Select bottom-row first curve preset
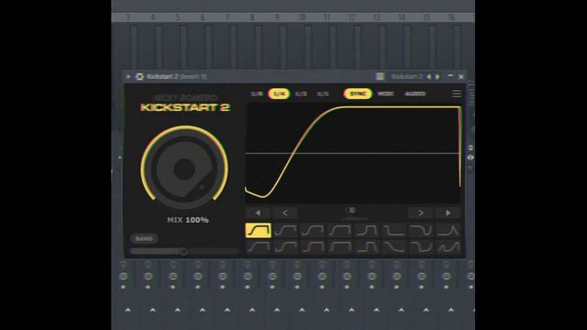Viewport: 587px width, 330px height. pos(259,247)
